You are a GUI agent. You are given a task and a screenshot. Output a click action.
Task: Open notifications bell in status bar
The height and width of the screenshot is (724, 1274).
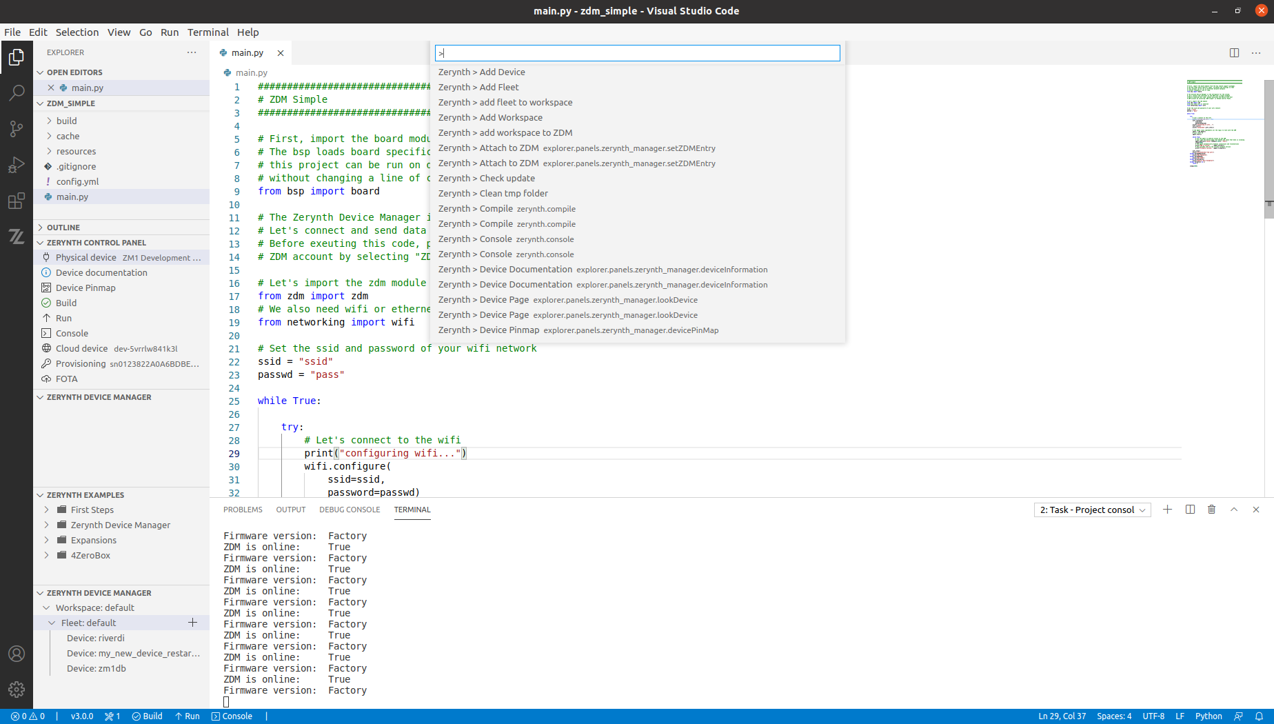[1259, 716]
